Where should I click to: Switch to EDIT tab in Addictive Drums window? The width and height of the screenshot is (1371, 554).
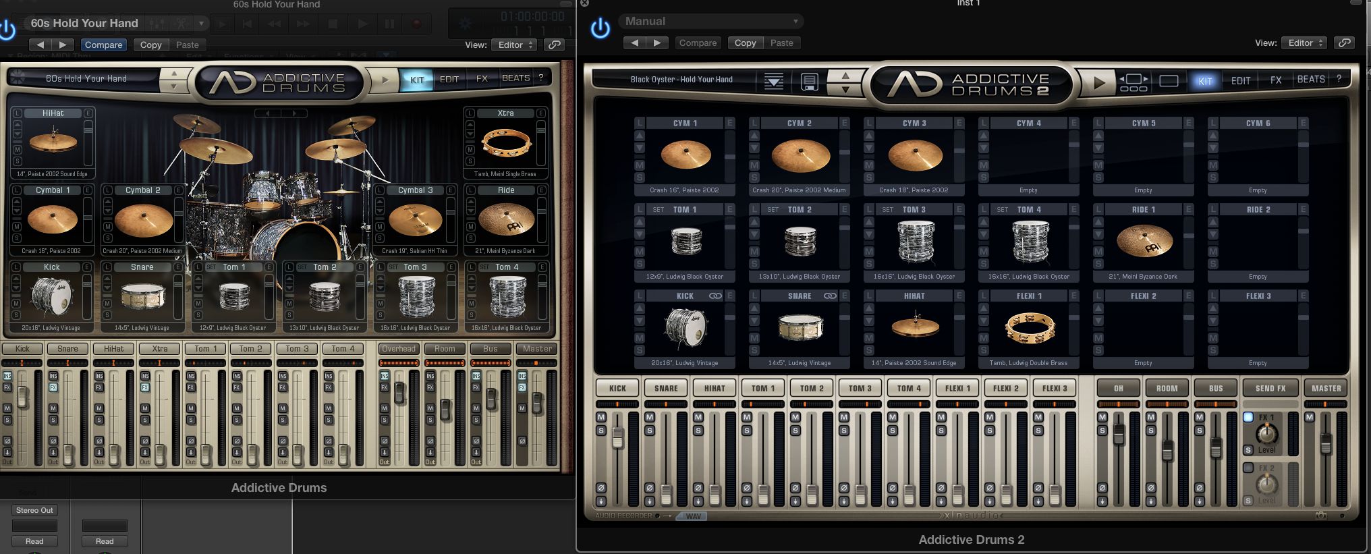click(449, 79)
